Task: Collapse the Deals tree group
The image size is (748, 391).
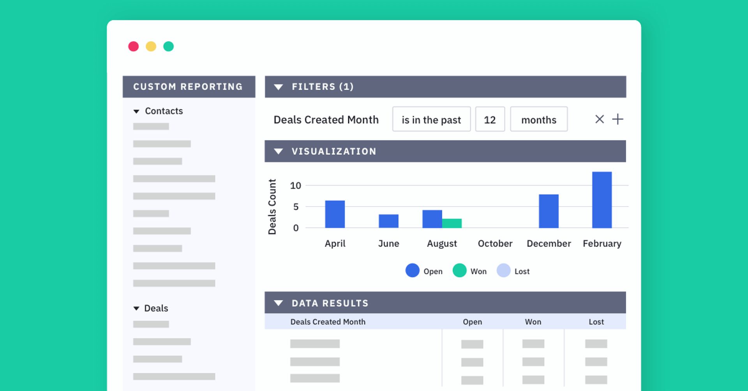Action: pos(136,309)
